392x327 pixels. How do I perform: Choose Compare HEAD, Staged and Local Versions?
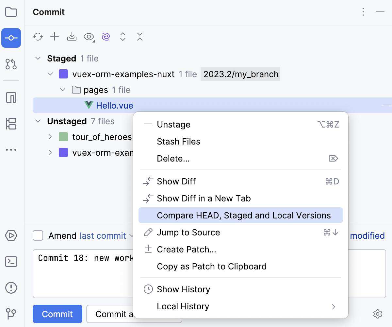[241, 215]
